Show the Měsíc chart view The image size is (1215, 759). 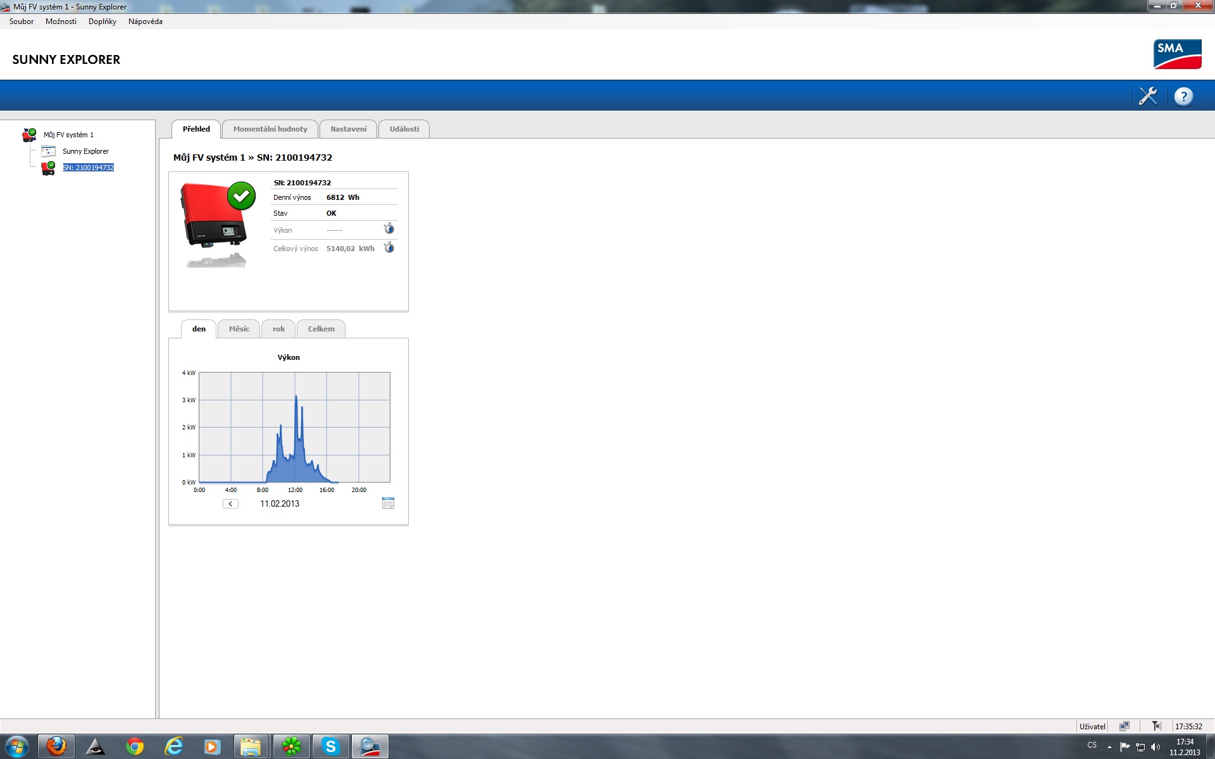(239, 329)
